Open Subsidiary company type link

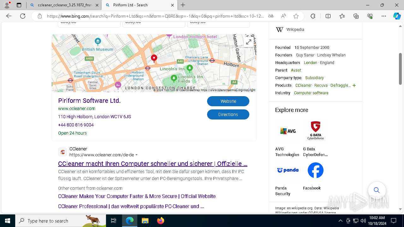tap(314, 78)
